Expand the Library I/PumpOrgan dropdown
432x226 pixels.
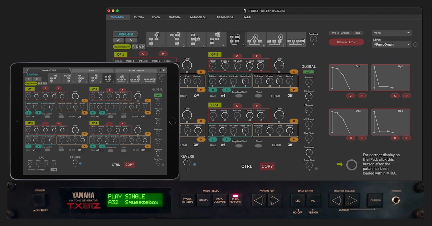(x=391, y=44)
